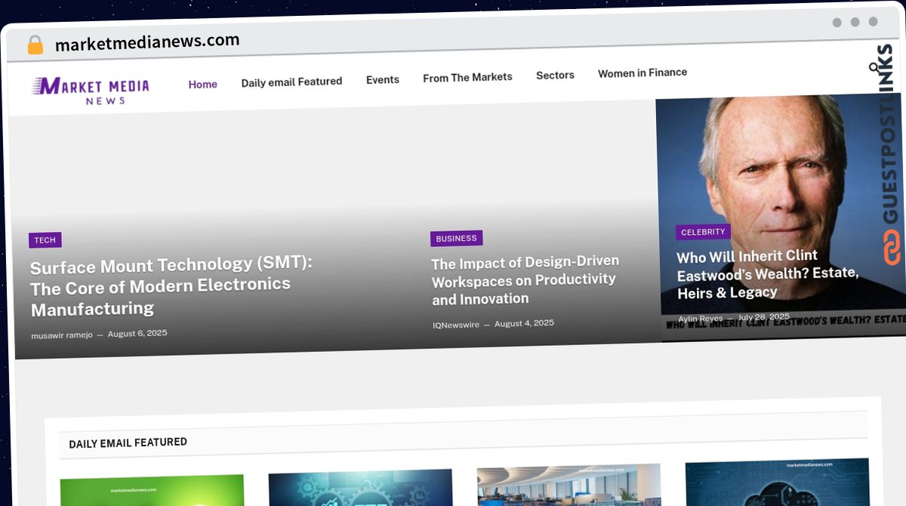Screen dimensions: 906x506
Task: Click the IQNewswire author link
Action: click(x=455, y=325)
